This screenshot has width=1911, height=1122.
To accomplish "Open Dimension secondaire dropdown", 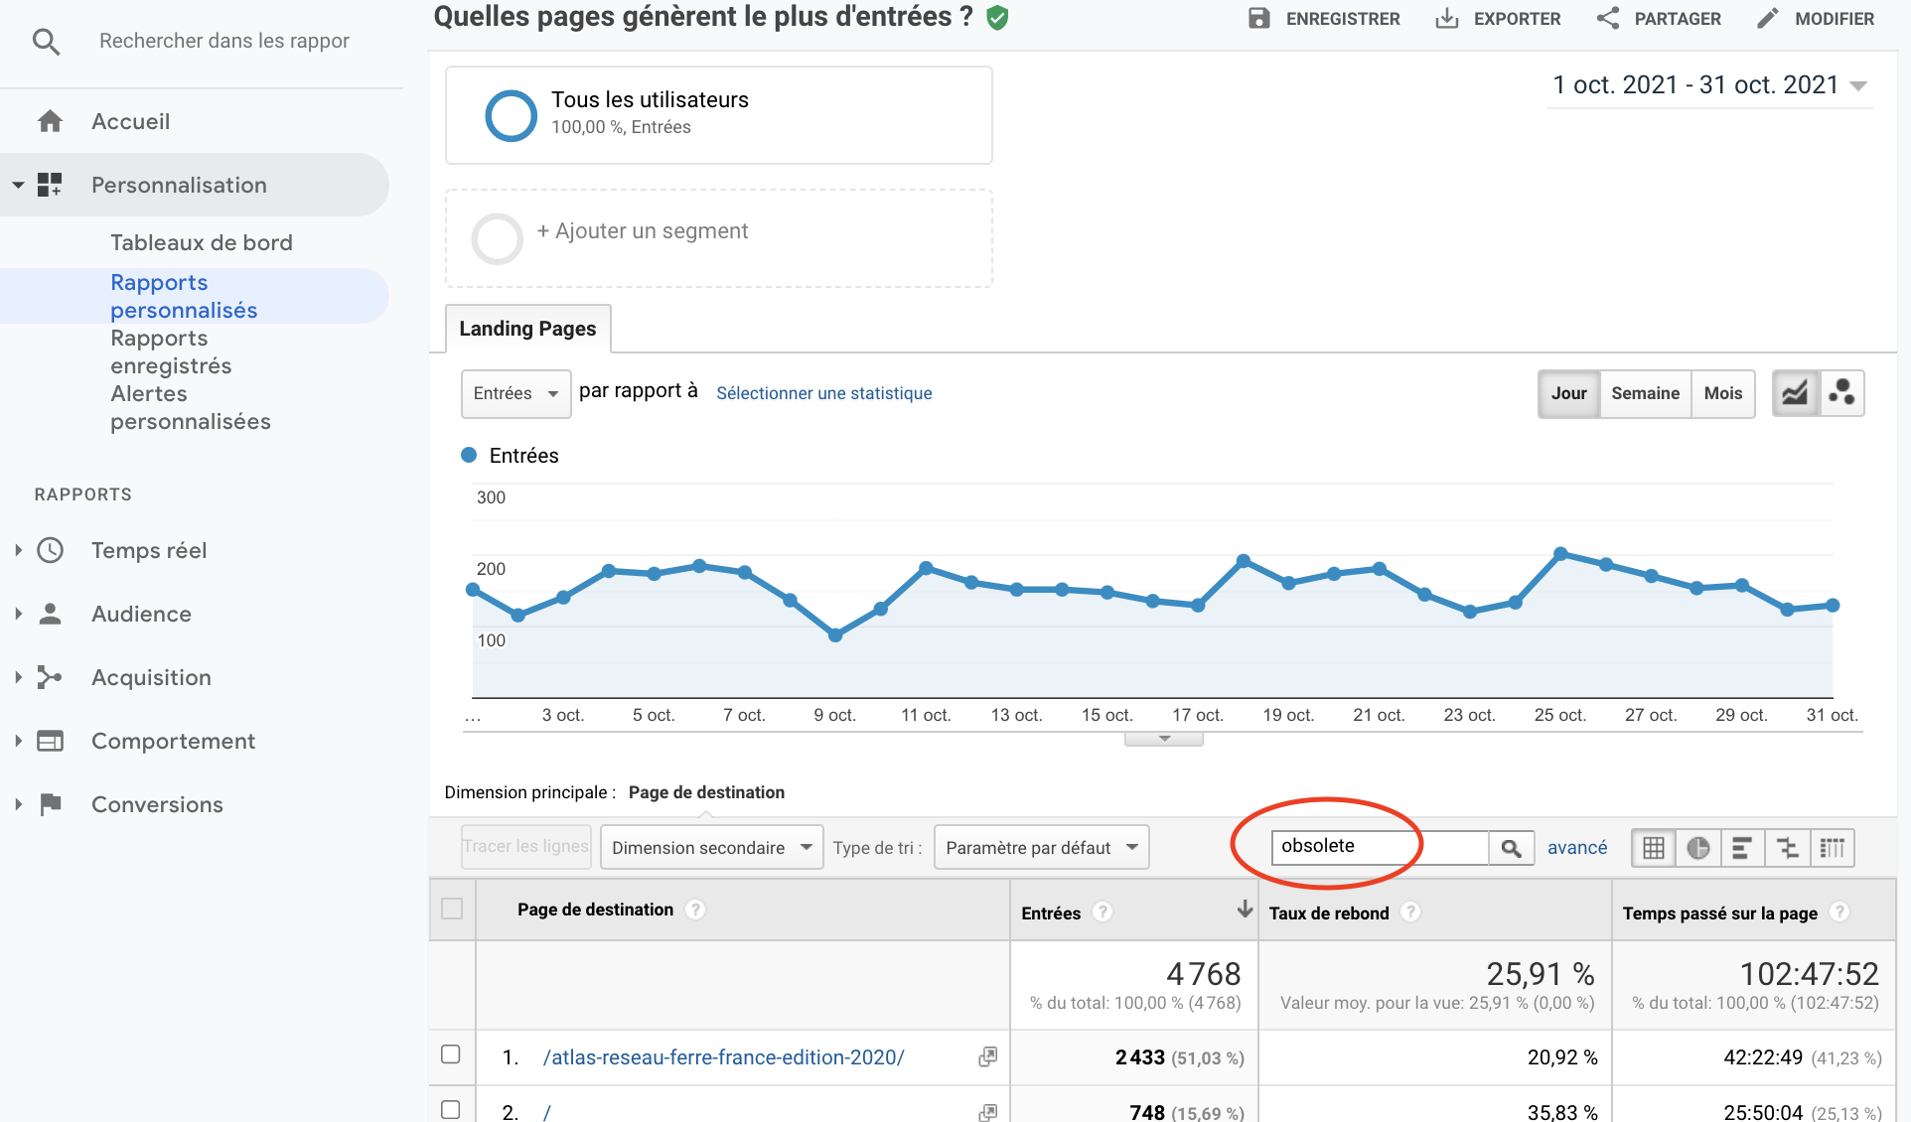I will click(711, 848).
